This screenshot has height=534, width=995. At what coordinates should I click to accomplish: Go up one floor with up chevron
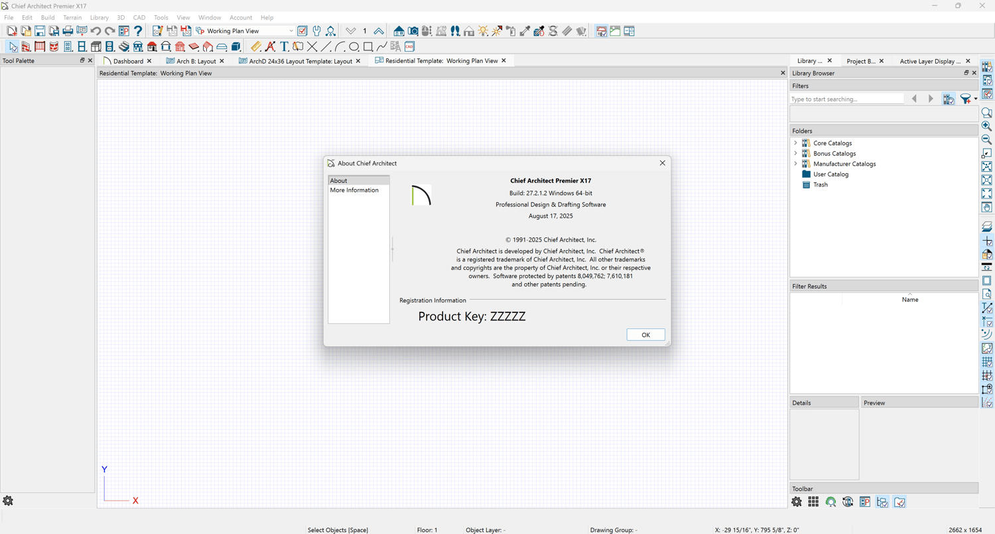click(379, 31)
